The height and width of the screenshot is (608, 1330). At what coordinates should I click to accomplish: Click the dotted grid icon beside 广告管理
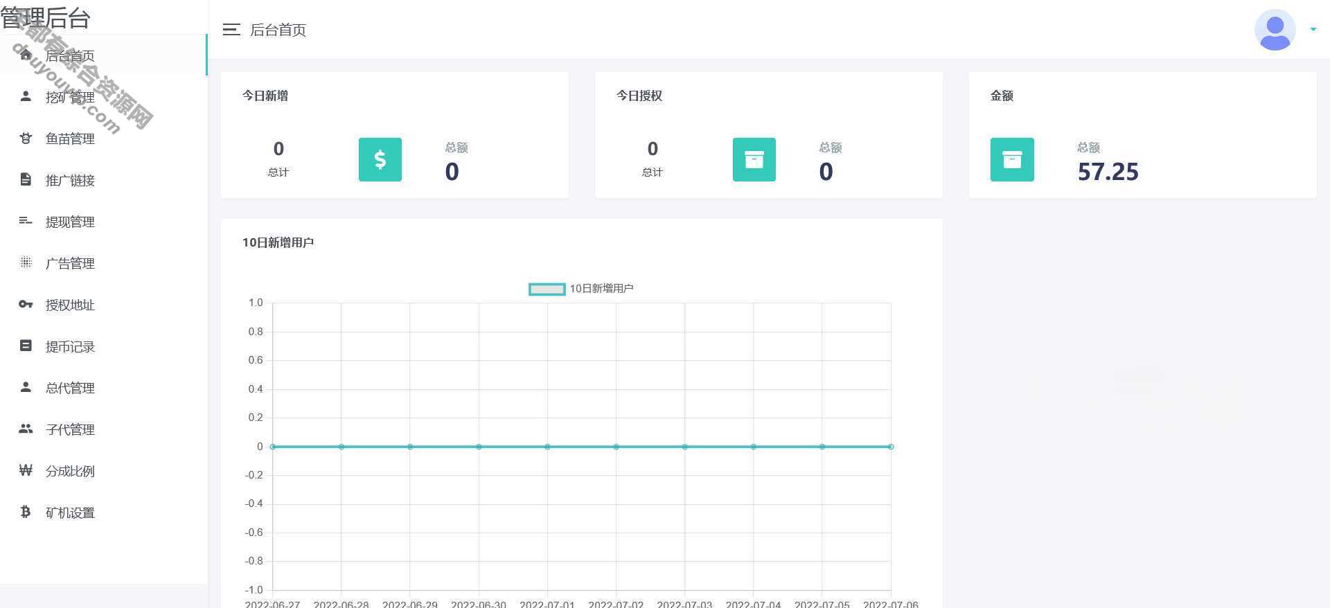[x=26, y=262]
